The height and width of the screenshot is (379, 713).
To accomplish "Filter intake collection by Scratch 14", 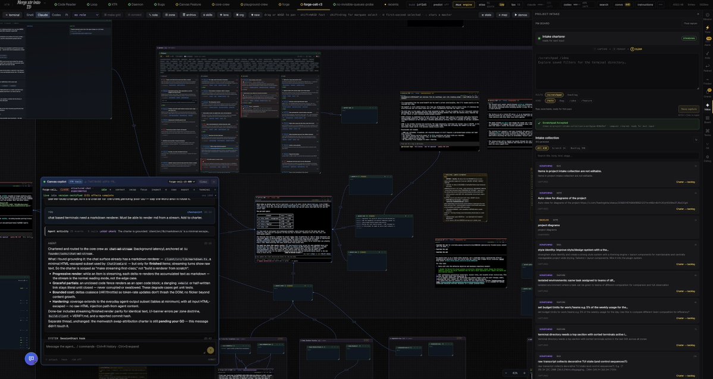I will point(559,148).
